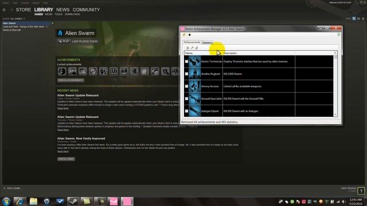Open the Show ALL GAMES filter dropdown

pos(17,19)
